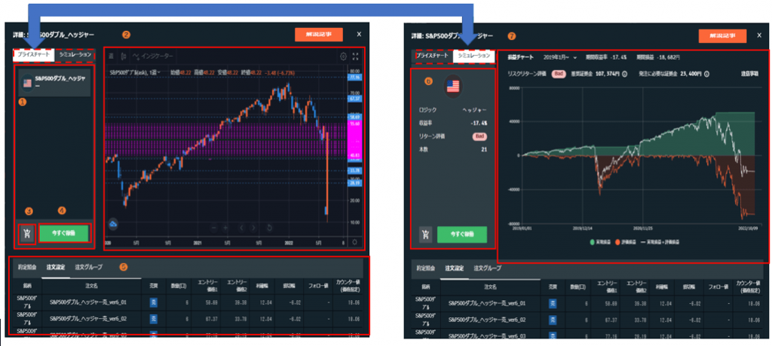Screen dimensions: 772x346
Task: Click the 28.19 price label on the scale
Action: (x=355, y=182)
